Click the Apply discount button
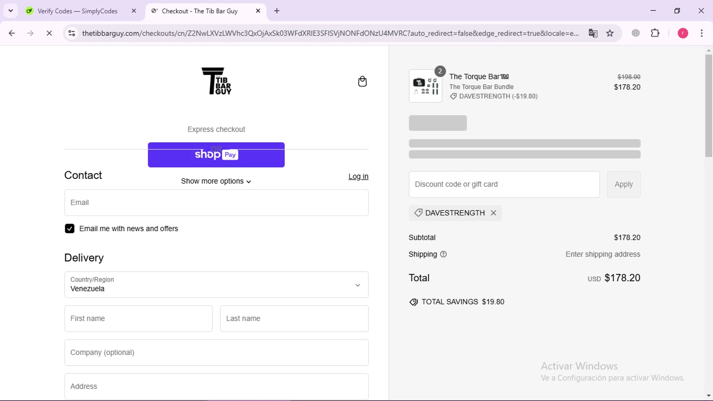This screenshot has height=401, width=713. coord(624,185)
